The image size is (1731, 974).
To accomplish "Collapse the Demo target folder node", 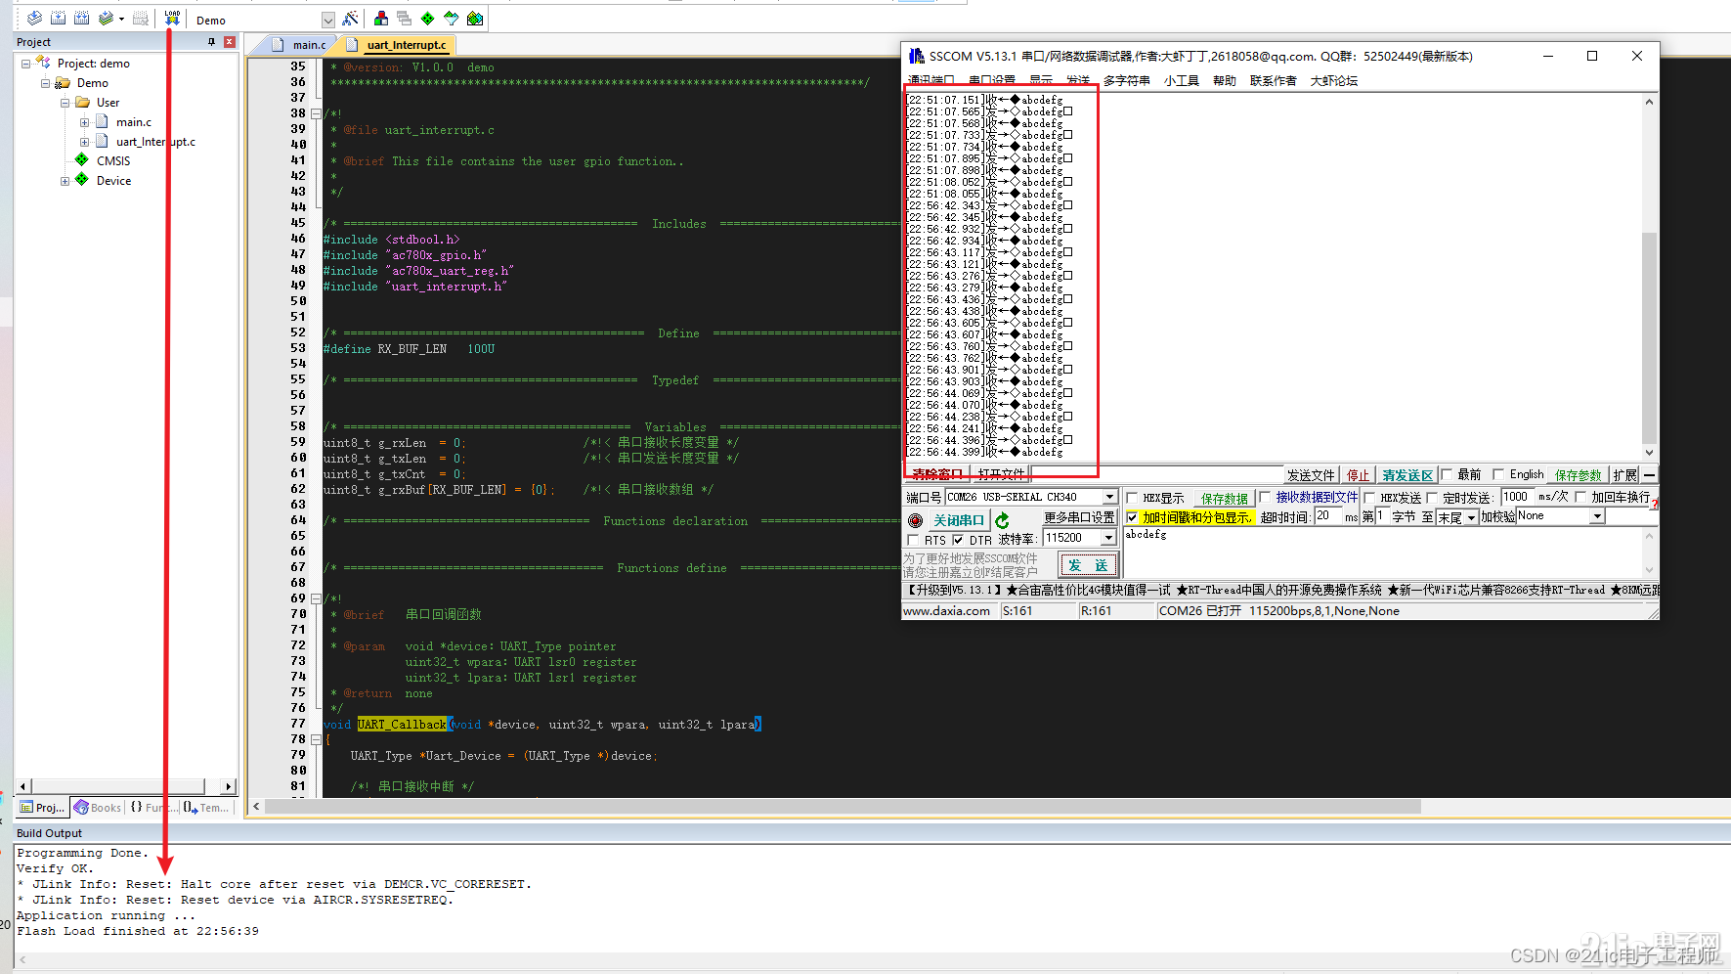I will coord(45,83).
